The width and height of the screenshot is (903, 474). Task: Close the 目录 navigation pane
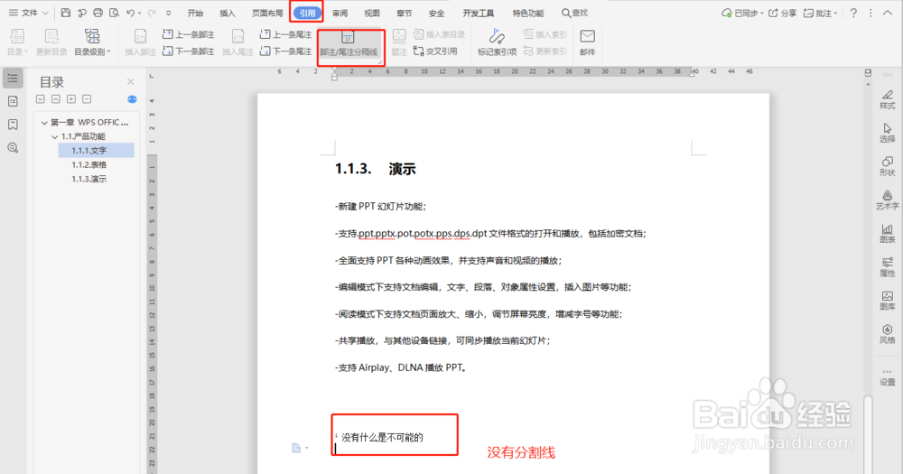point(131,82)
